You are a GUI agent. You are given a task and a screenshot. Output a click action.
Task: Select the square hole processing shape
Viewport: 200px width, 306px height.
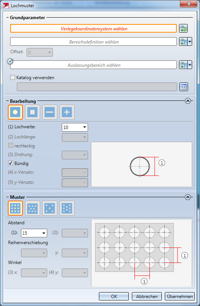pos(33,112)
